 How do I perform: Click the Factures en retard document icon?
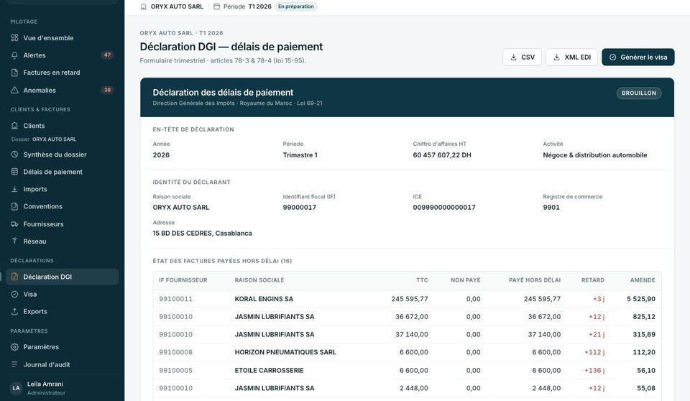click(x=14, y=73)
